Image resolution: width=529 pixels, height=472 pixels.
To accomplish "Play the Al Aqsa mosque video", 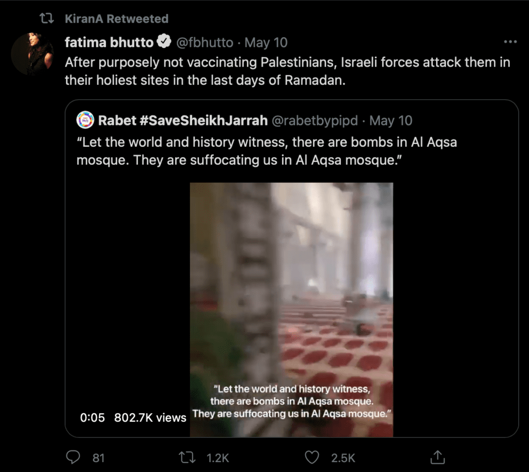I will click(x=291, y=309).
